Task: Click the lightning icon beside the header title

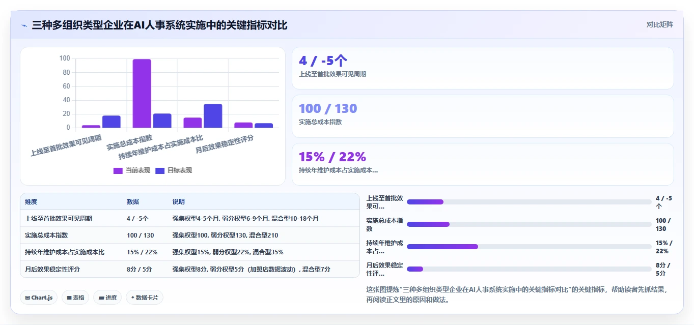Action: [24, 25]
